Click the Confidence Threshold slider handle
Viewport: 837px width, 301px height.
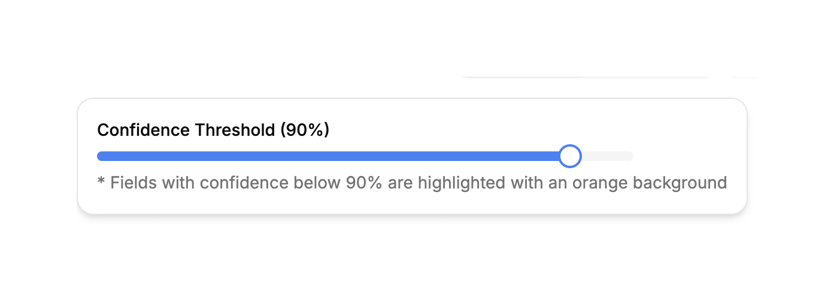(570, 156)
